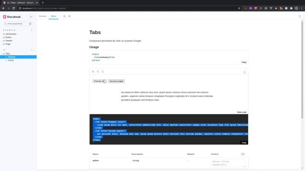Reload the page with the refresh icon

tap(14, 9)
